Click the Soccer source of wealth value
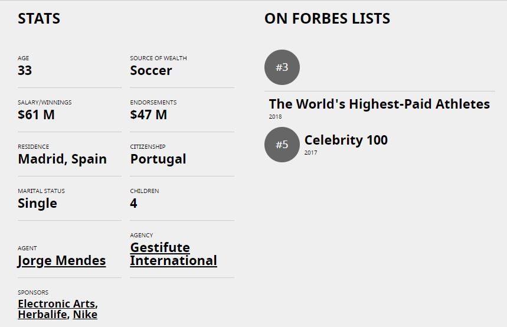 pos(151,70)
